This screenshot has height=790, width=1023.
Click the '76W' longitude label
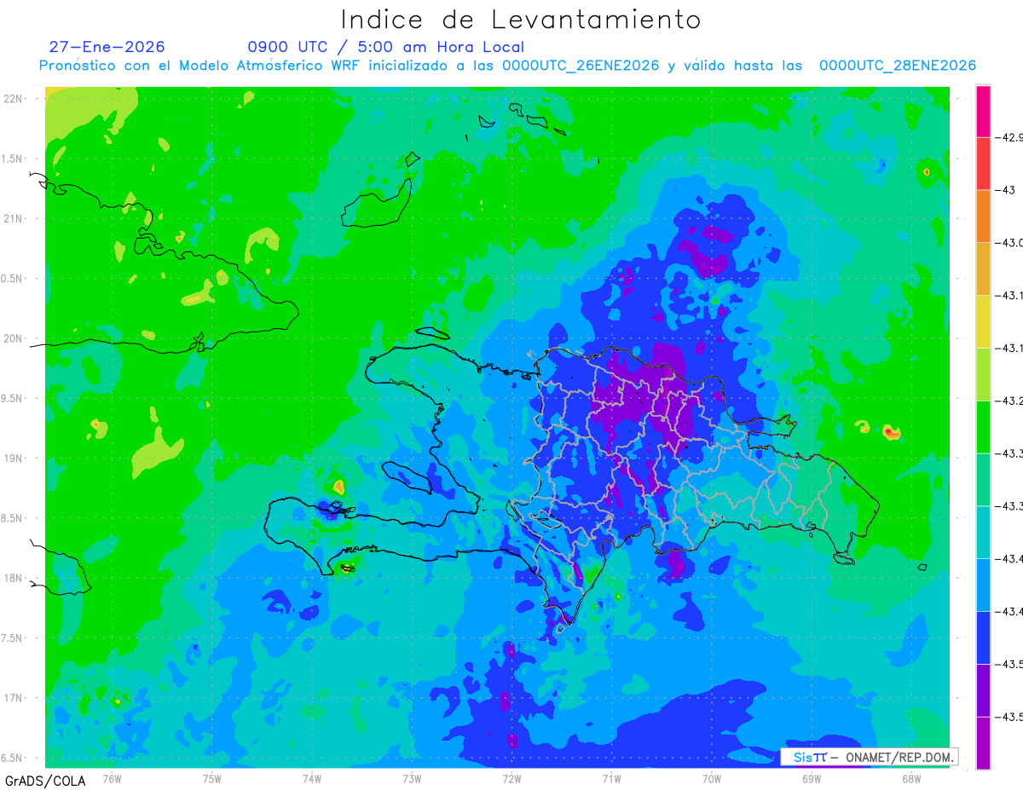tap(112, 777)
